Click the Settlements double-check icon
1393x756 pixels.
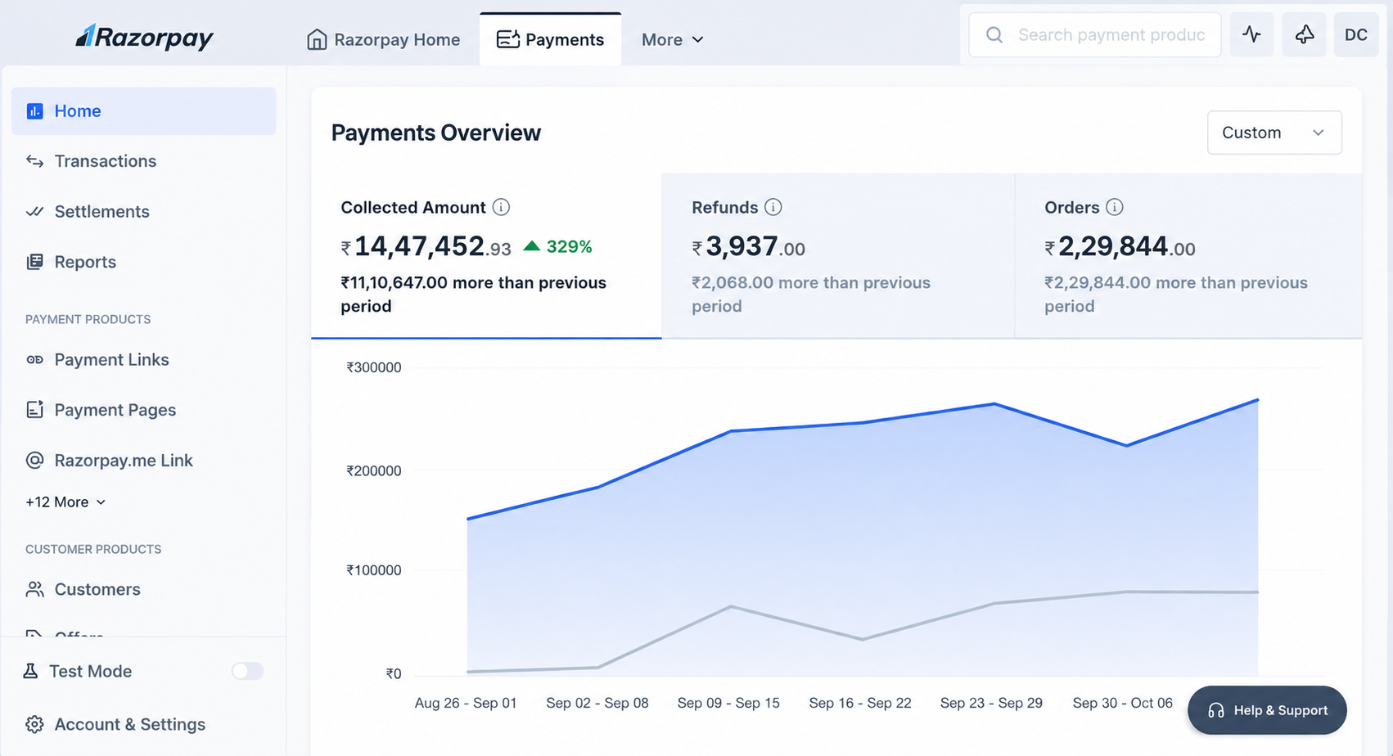point(34,211)
